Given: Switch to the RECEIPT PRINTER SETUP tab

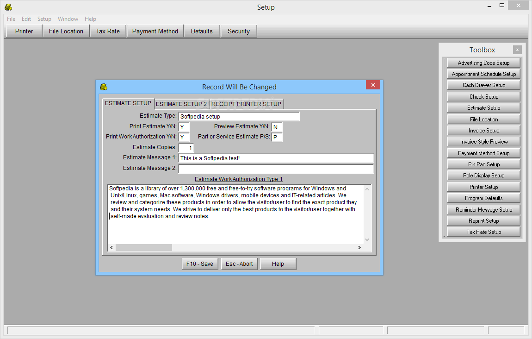Looking at the screenshot, I should [246, 104].
